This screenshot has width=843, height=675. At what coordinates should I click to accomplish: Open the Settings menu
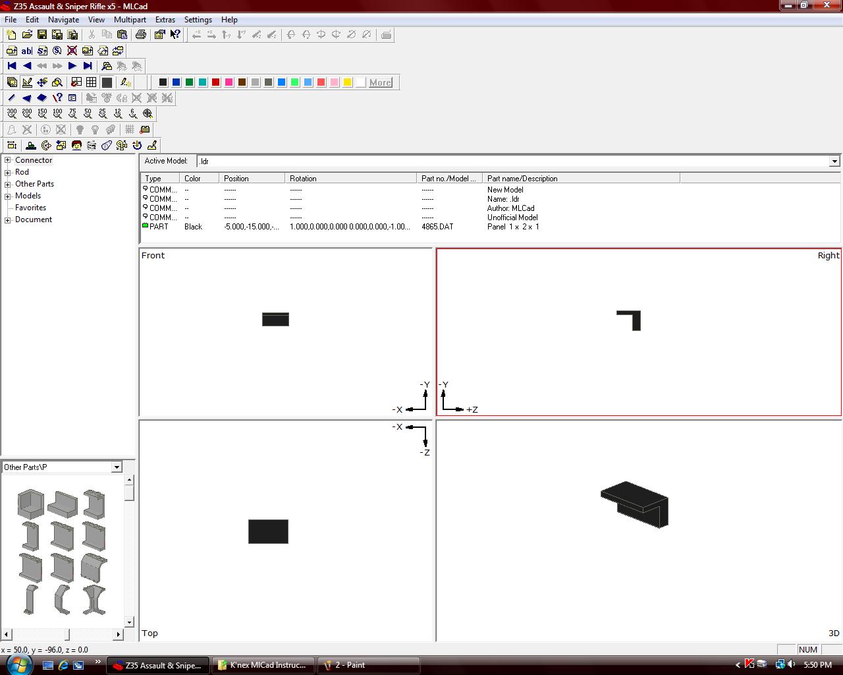[198, 20]
